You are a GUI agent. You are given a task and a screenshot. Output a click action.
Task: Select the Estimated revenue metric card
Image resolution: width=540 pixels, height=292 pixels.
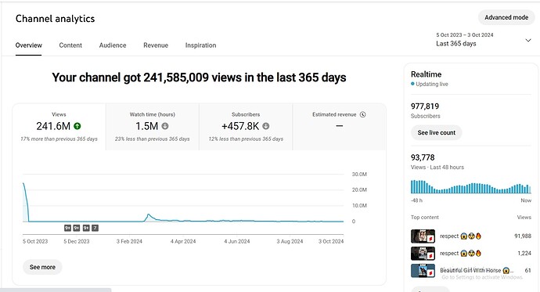[339, 126]
